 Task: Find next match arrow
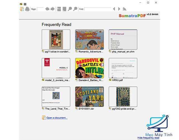coord(119,9)
